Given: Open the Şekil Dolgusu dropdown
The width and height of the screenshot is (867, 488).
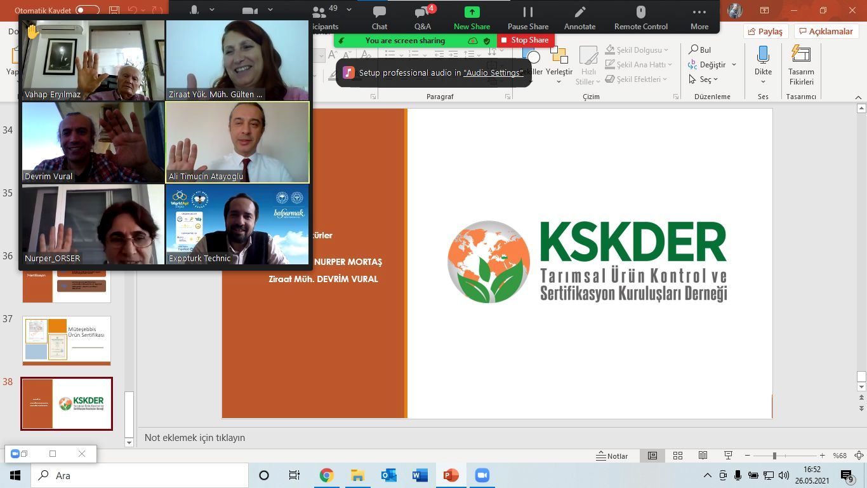Looking at the screenshot, I should coord(637,50).
